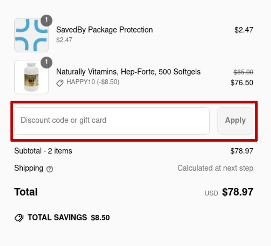Click the TOTAL SAVINGS tags icon
This screenshot has height=246, width=271.
click(x=19, y=218)
